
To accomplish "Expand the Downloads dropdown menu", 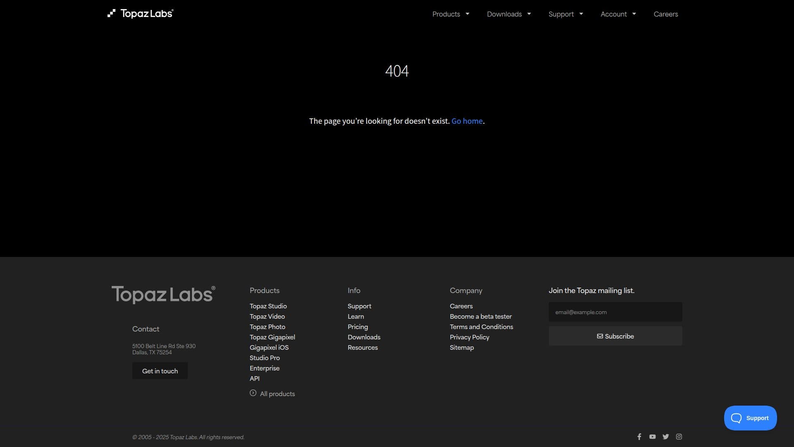I will pos(509,14).
